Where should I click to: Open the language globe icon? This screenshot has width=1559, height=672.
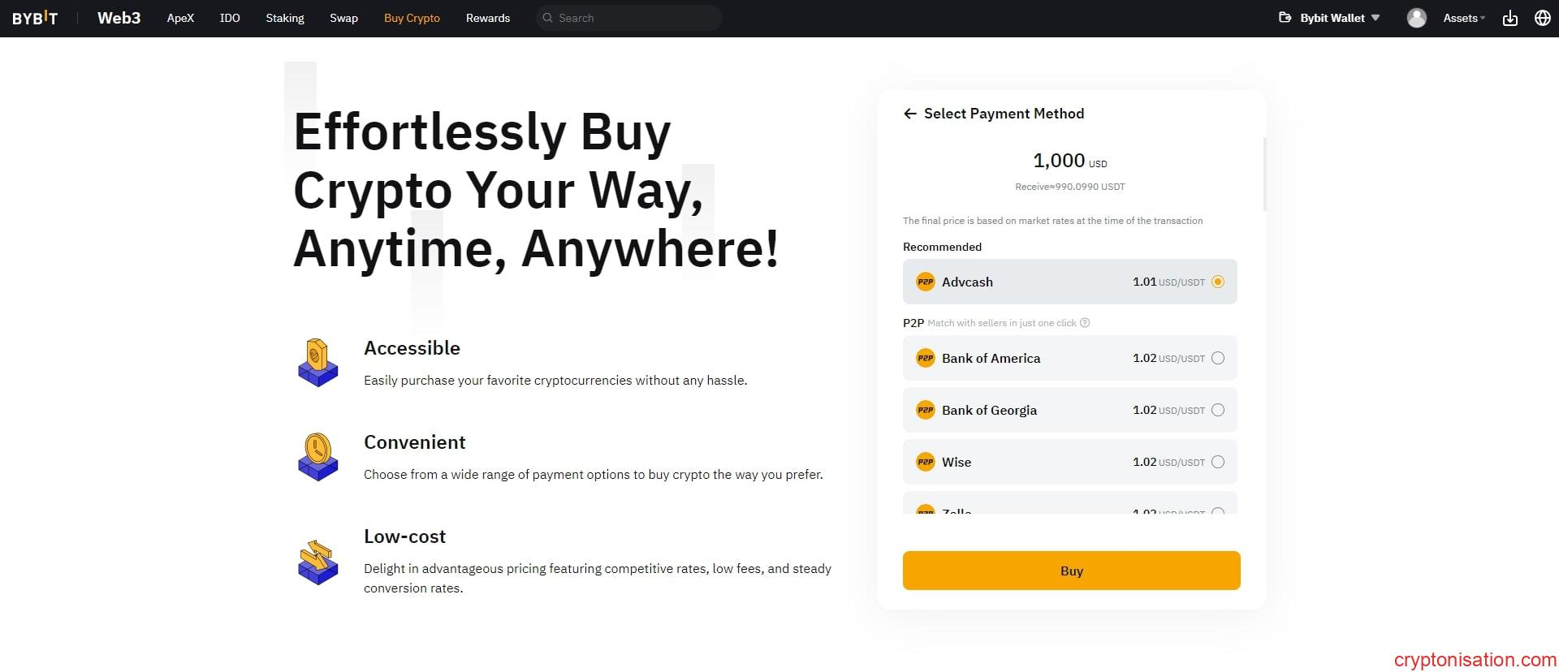coord(1543,18)
